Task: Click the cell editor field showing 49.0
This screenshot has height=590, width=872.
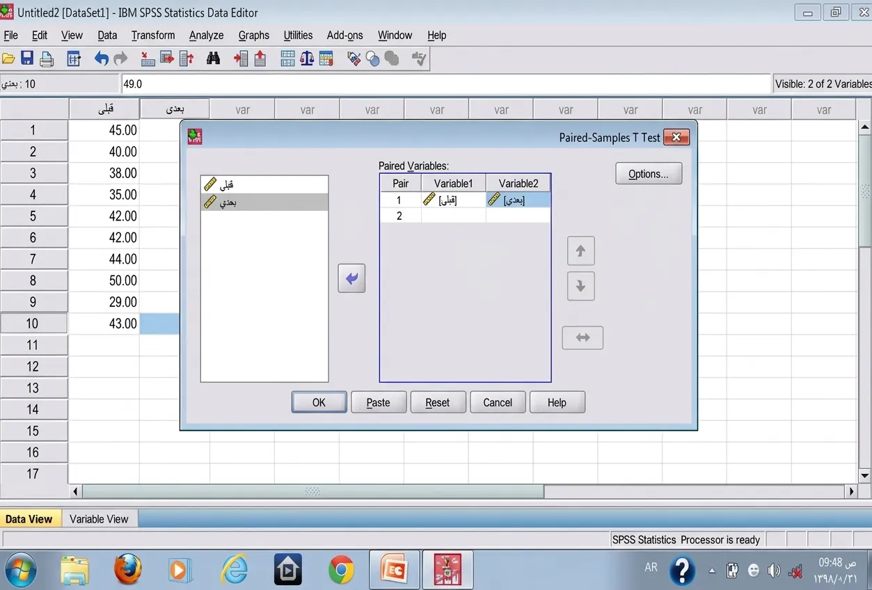Action: coord(446,83)
